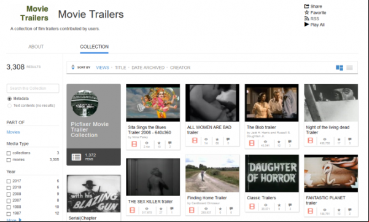Click list icon on Picfixer collection card
The width and height of the screenshot is (369, 222).
click(x=76, y=157)
